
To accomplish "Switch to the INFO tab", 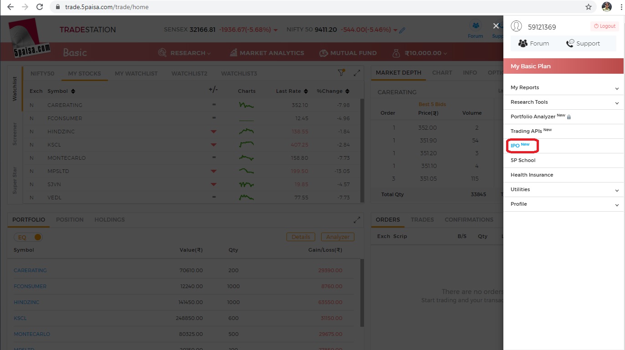I will tap(470, 72).
